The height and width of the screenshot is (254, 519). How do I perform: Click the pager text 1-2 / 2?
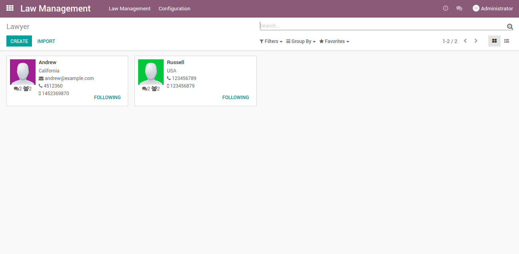coord(450,41)
